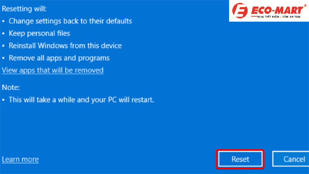Click bullet dot before Reinstall Windows
Image resolution: width=309 pixels, height=174 pixels.
(3, 46)
